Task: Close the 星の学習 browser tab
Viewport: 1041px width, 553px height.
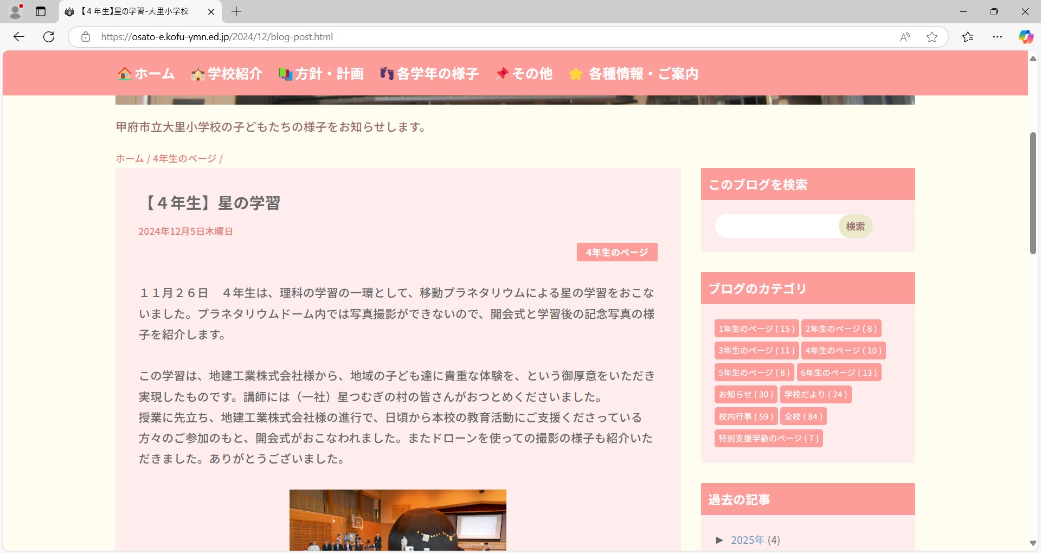Action: tap(211, 11)
